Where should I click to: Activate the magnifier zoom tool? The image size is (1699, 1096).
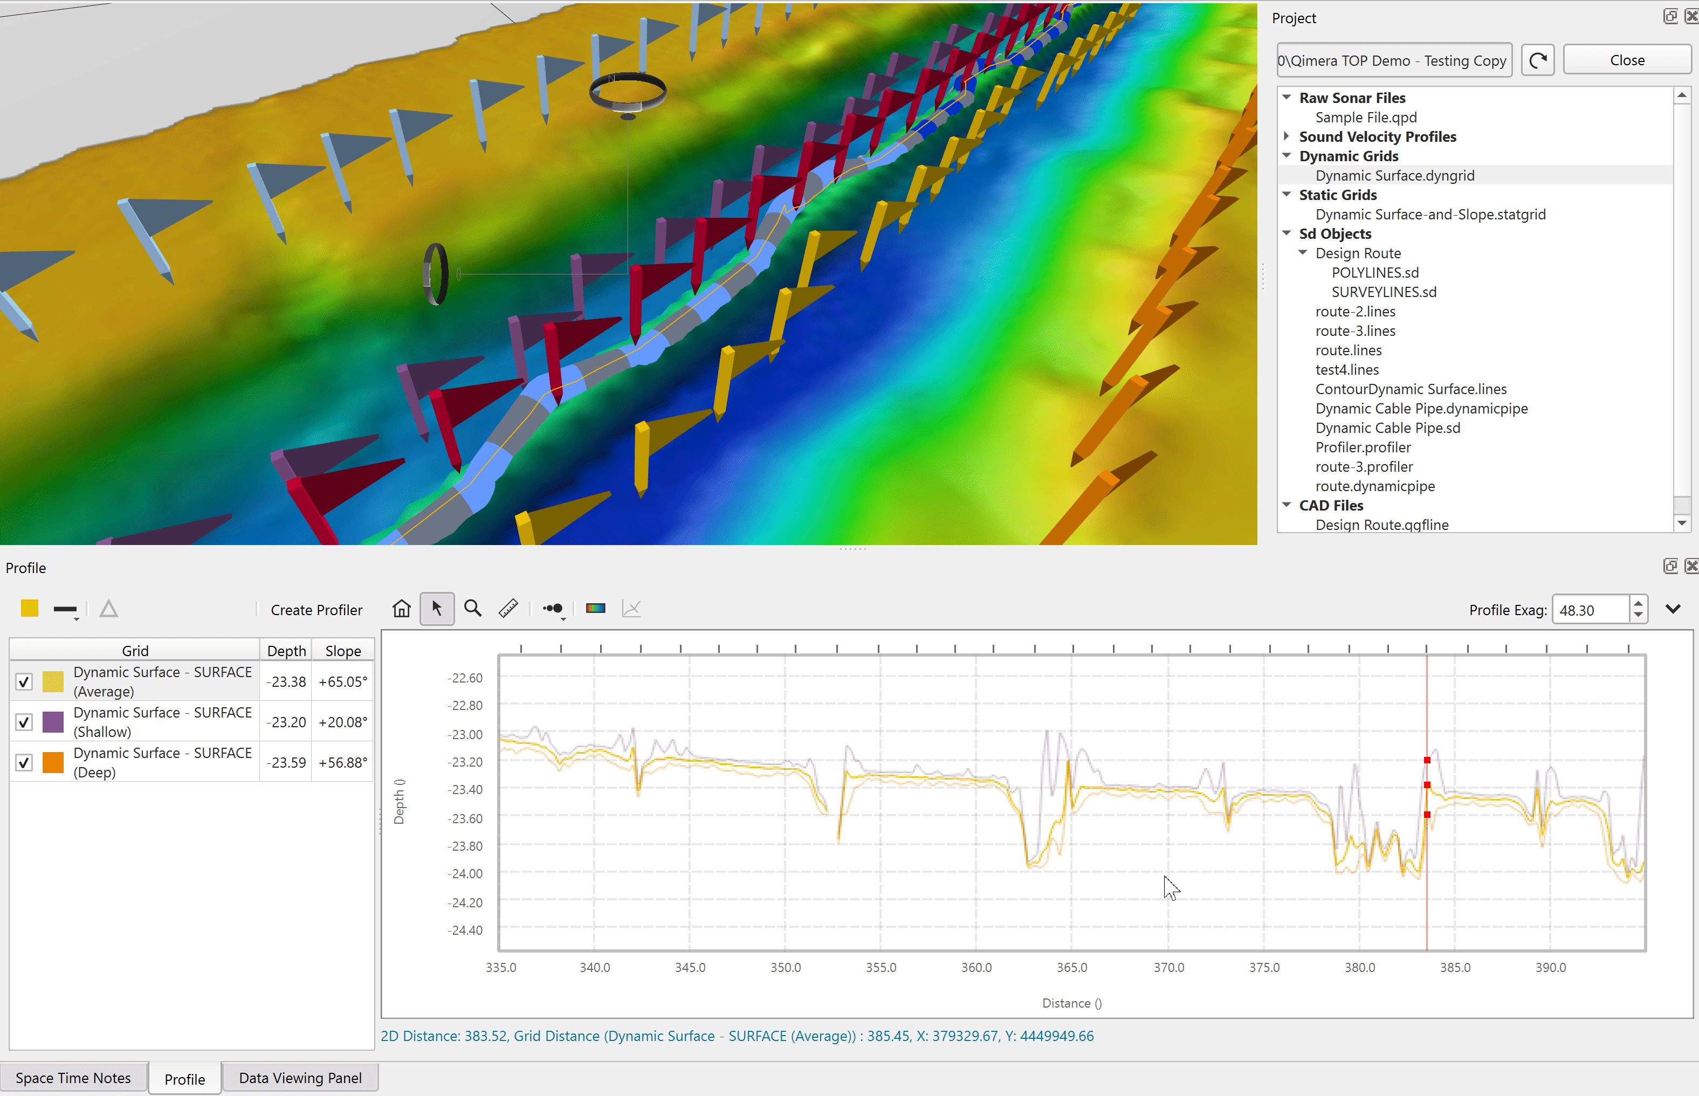click(x=473, y=609)
